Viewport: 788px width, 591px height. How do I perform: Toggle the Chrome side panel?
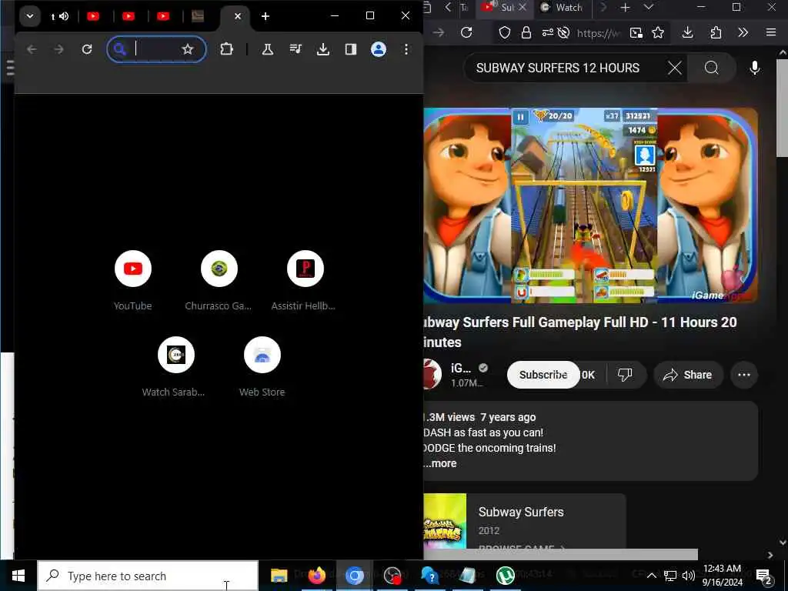click(351, 49)
